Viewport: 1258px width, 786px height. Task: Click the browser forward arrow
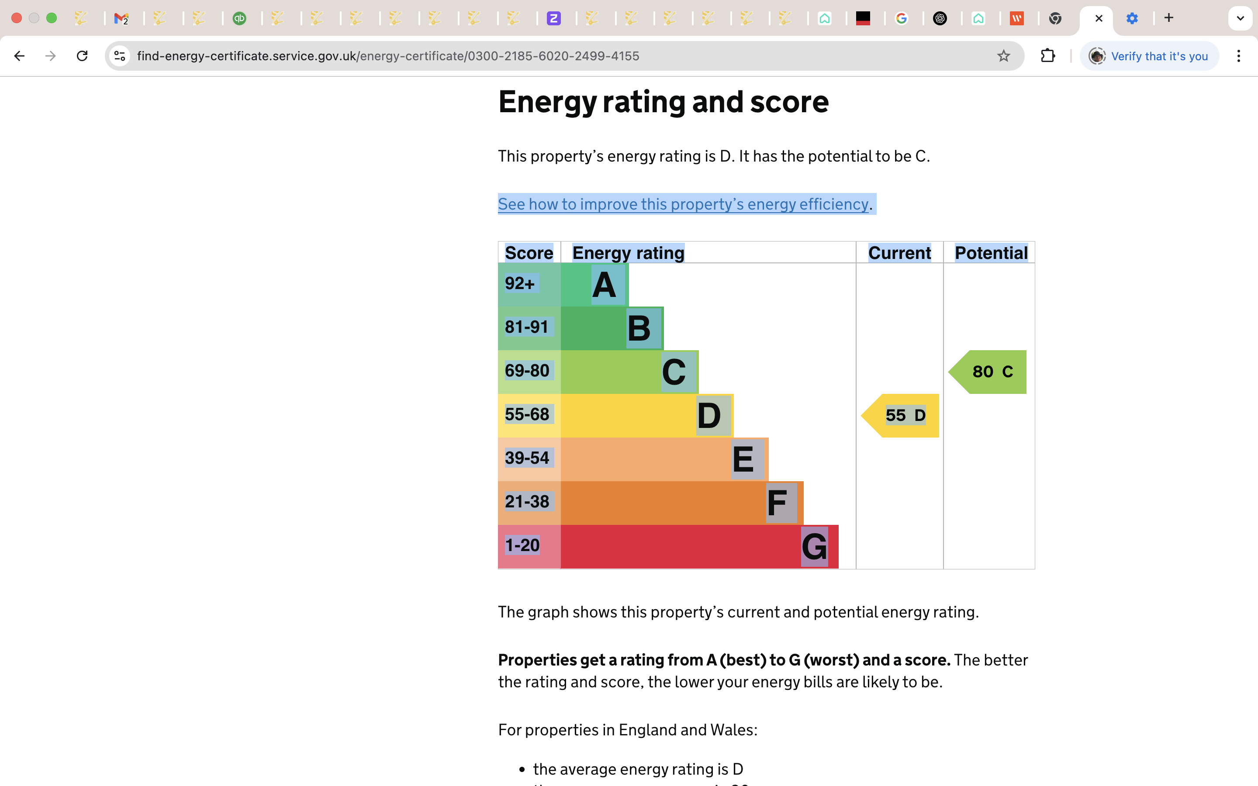(50, 55)
